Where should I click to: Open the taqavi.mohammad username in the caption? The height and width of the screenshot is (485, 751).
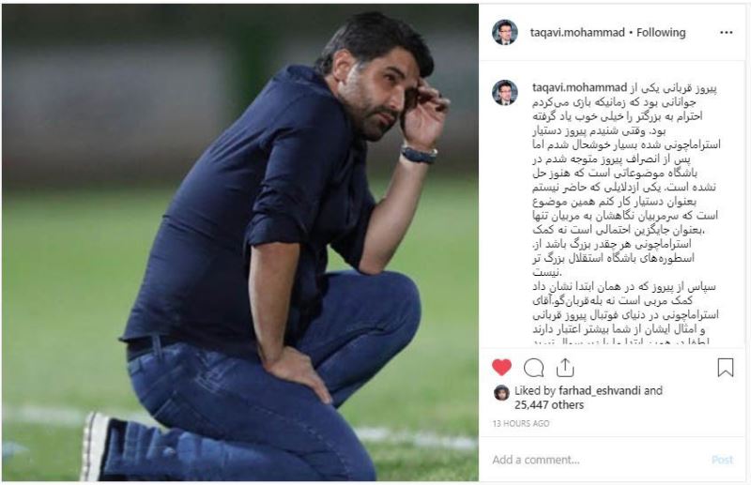579,87
